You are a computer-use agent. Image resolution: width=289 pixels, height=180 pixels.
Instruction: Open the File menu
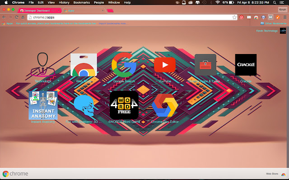pyautogui.click(x=31, y=3)
